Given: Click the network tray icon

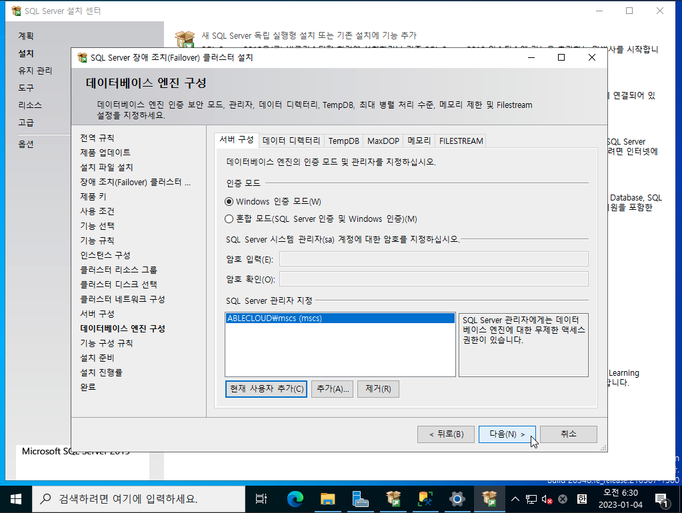Looking at the screenshot, I should point(531,499).
